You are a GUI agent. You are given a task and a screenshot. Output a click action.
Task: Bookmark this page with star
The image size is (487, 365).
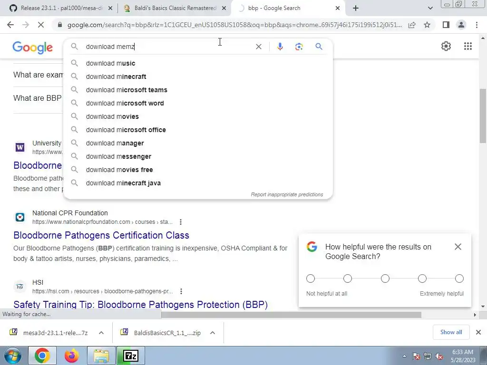[x=427, y=25]
